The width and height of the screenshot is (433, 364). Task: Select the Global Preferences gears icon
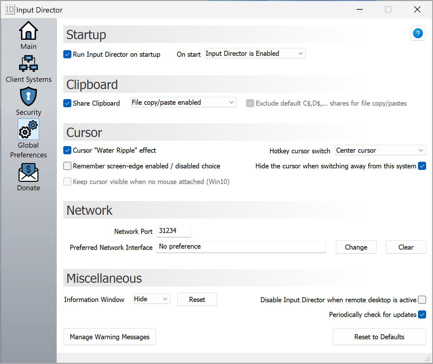pyautogui.click(x=28, y=129)
